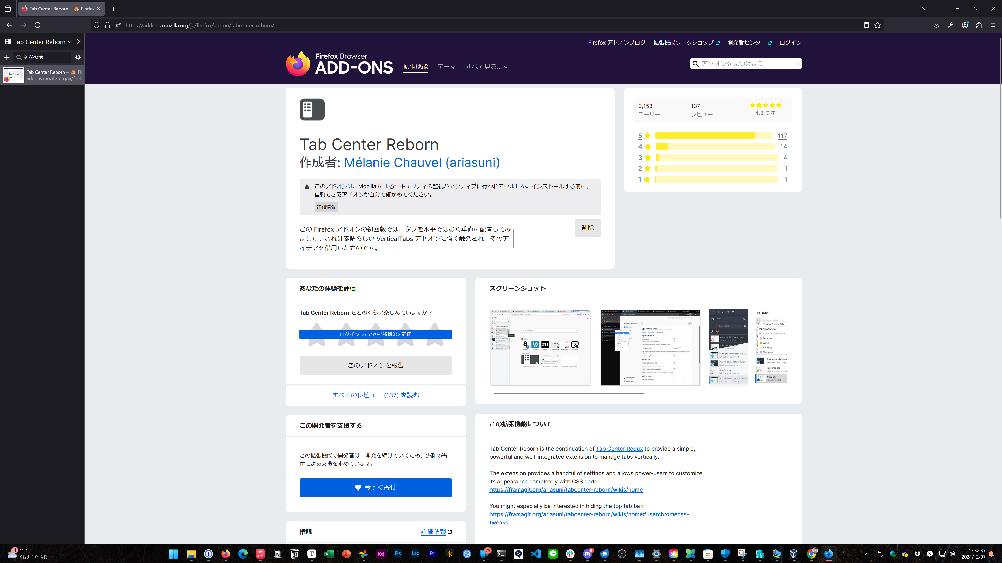Click sidebar new tab plus icon
1002x563 pixels.
coord(7,58)
